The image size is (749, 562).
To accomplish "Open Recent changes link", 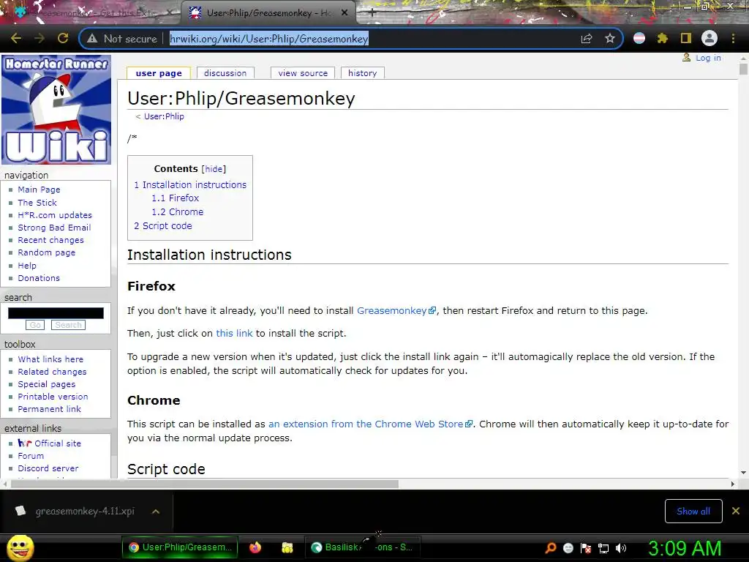I will [50, 240].
